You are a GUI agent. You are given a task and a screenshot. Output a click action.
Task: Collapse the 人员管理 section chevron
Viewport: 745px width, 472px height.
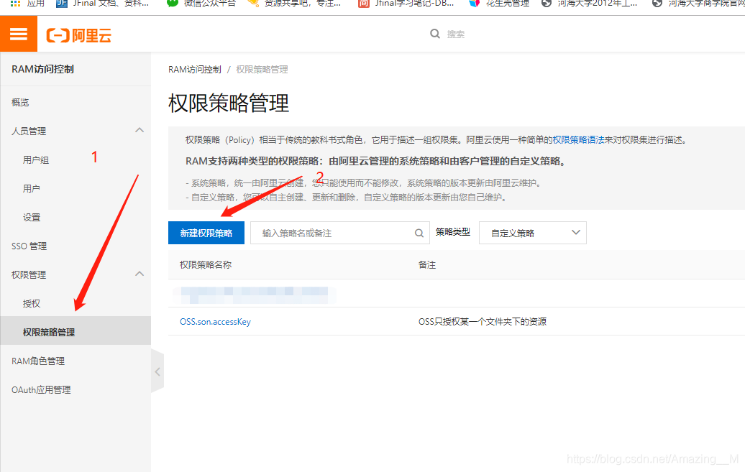pos(140,130)
